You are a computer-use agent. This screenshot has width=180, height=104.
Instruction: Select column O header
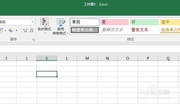click(127, 58)
